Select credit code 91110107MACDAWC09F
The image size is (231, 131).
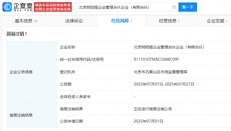coord(156,59)
